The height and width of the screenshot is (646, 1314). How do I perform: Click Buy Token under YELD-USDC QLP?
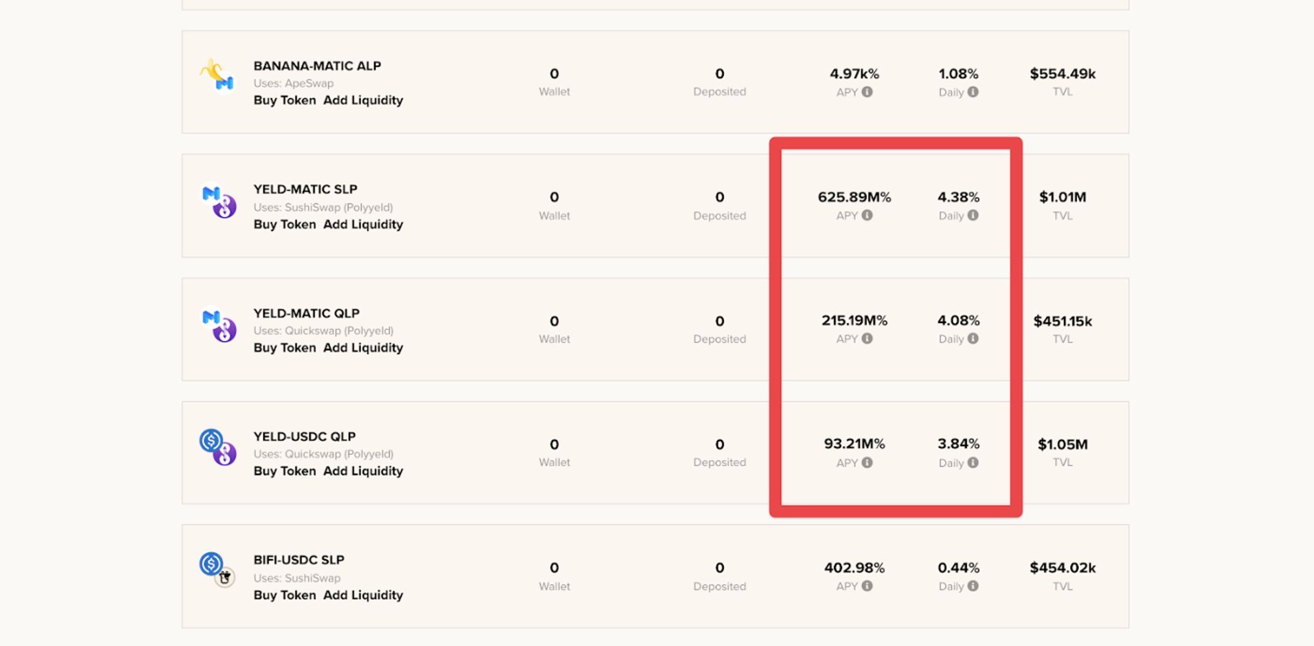[x=284, y=471]
